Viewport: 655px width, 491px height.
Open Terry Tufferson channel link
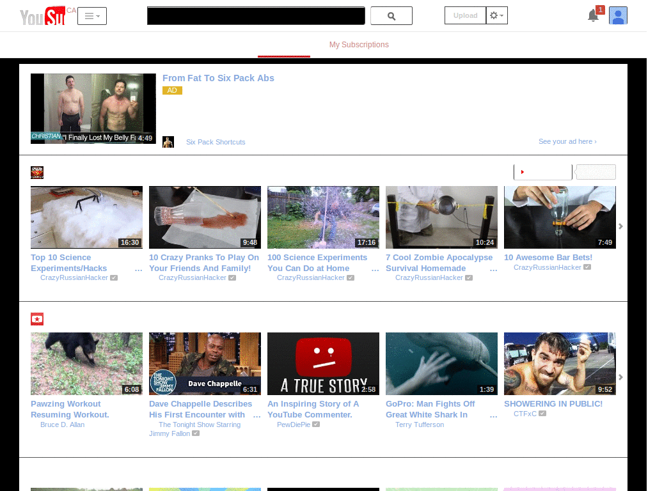[x=420, y=425]
